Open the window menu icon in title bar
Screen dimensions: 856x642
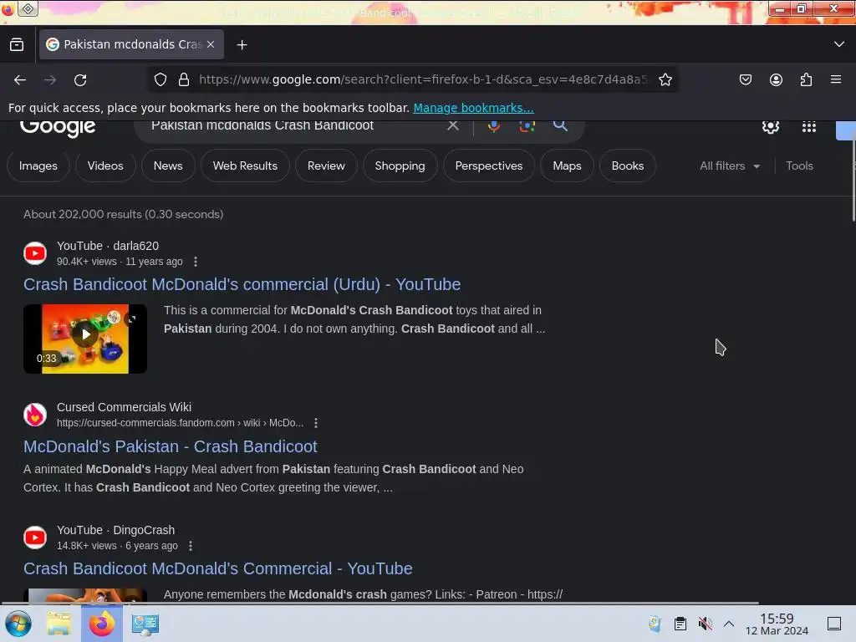click(x=28, y=8)
